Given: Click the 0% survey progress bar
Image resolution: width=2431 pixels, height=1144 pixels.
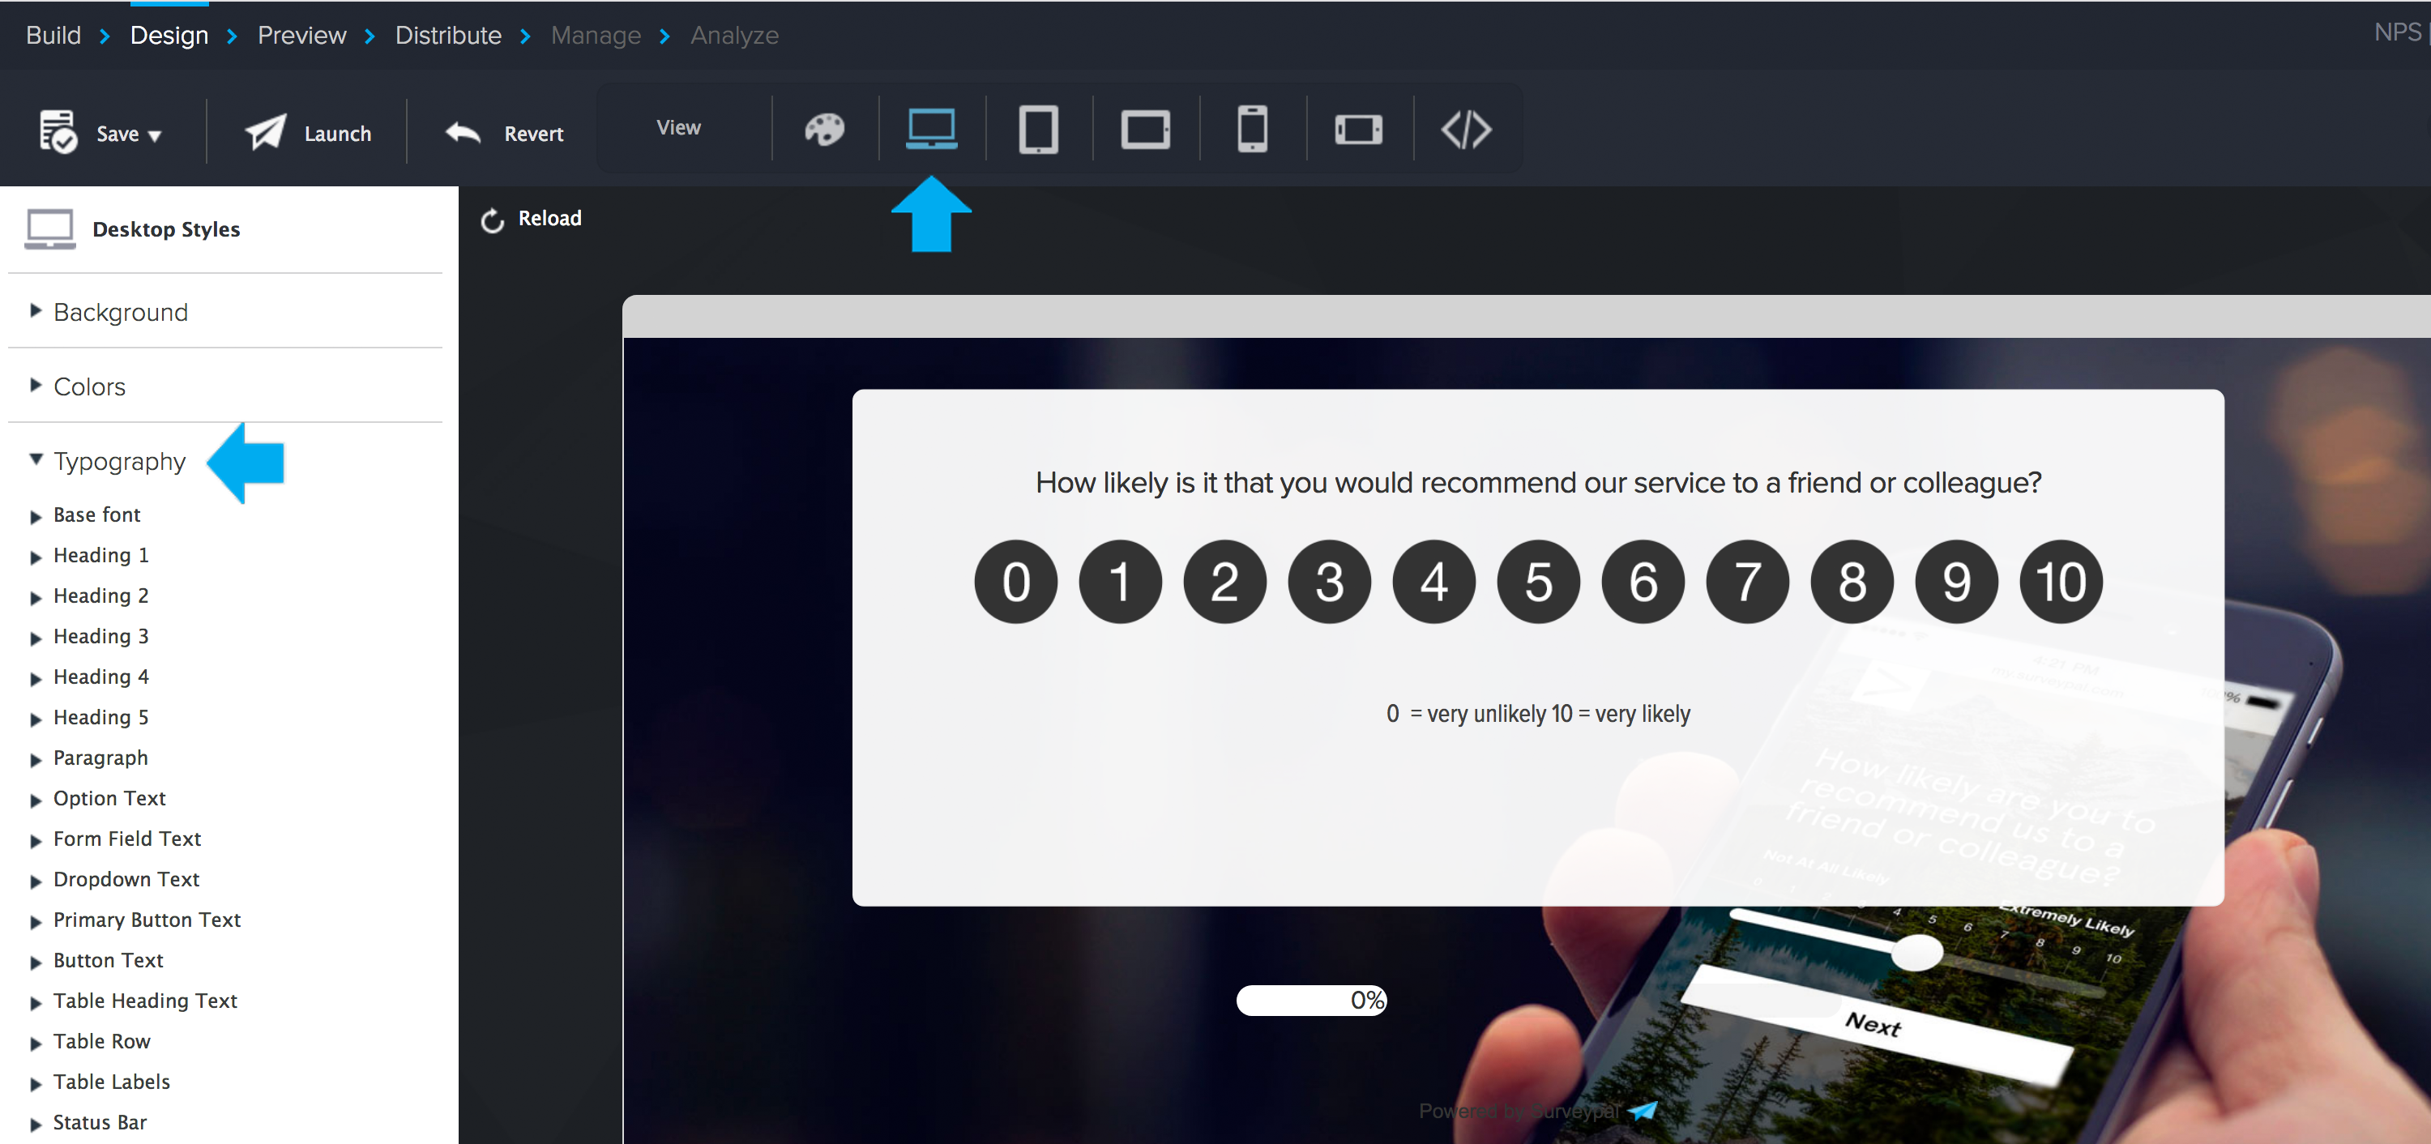Looking at the screenshot, I should click(1312, 1001).
